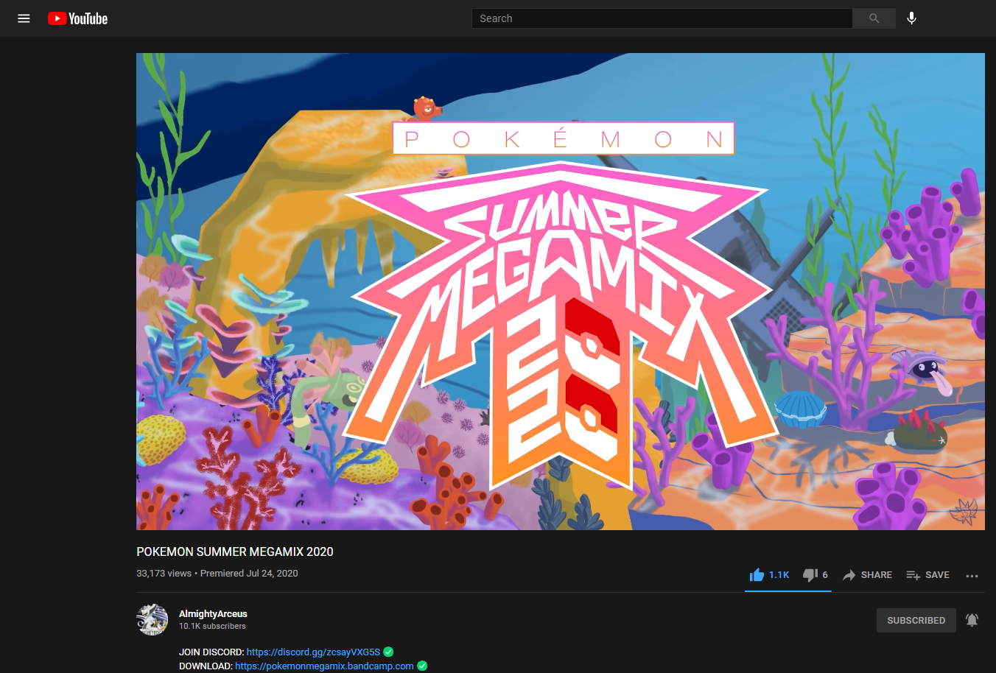Click the Pokemon Summer Megamix video player

click(561, 292)
